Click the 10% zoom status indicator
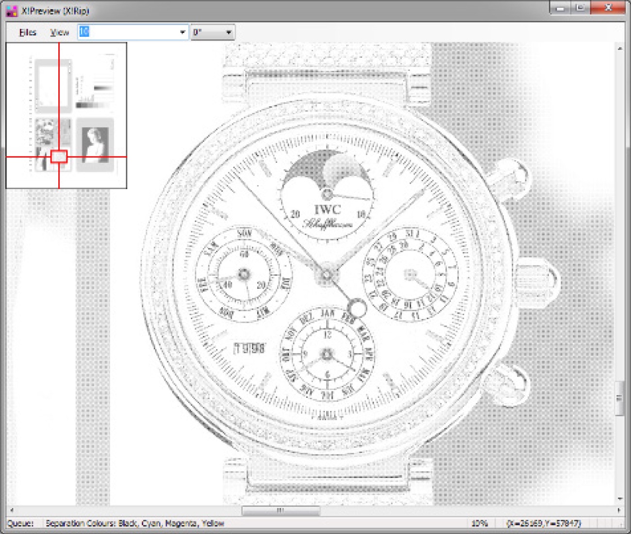631x534 pixels. [479, 523]
